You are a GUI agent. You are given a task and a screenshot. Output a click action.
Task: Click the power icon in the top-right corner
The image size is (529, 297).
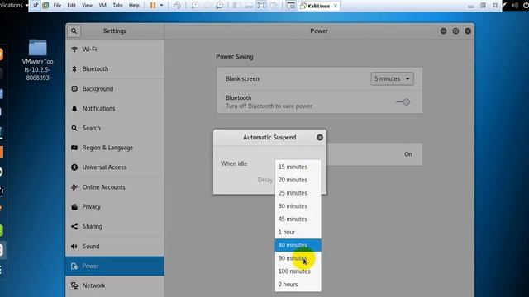[x=526, y=6]
